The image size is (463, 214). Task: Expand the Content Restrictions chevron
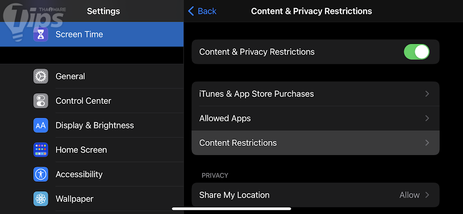click(427, 143)
